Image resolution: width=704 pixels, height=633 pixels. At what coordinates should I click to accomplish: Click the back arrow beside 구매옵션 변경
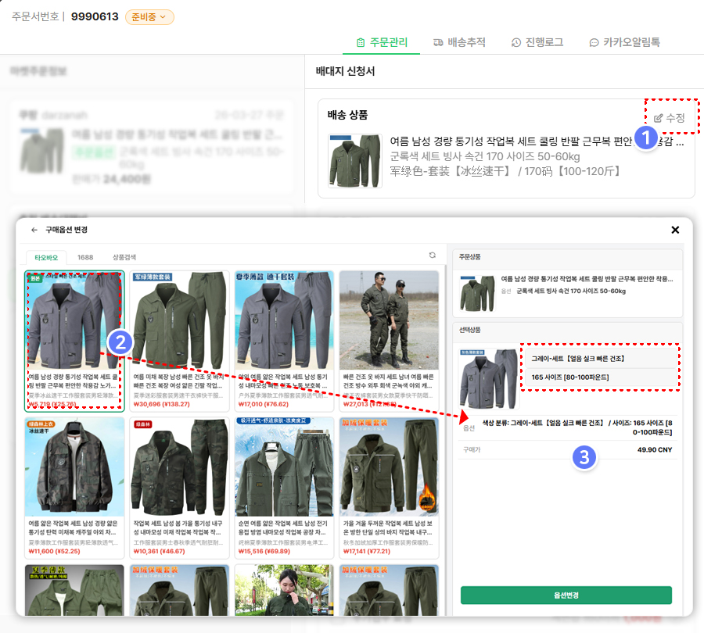pos(34,231)
